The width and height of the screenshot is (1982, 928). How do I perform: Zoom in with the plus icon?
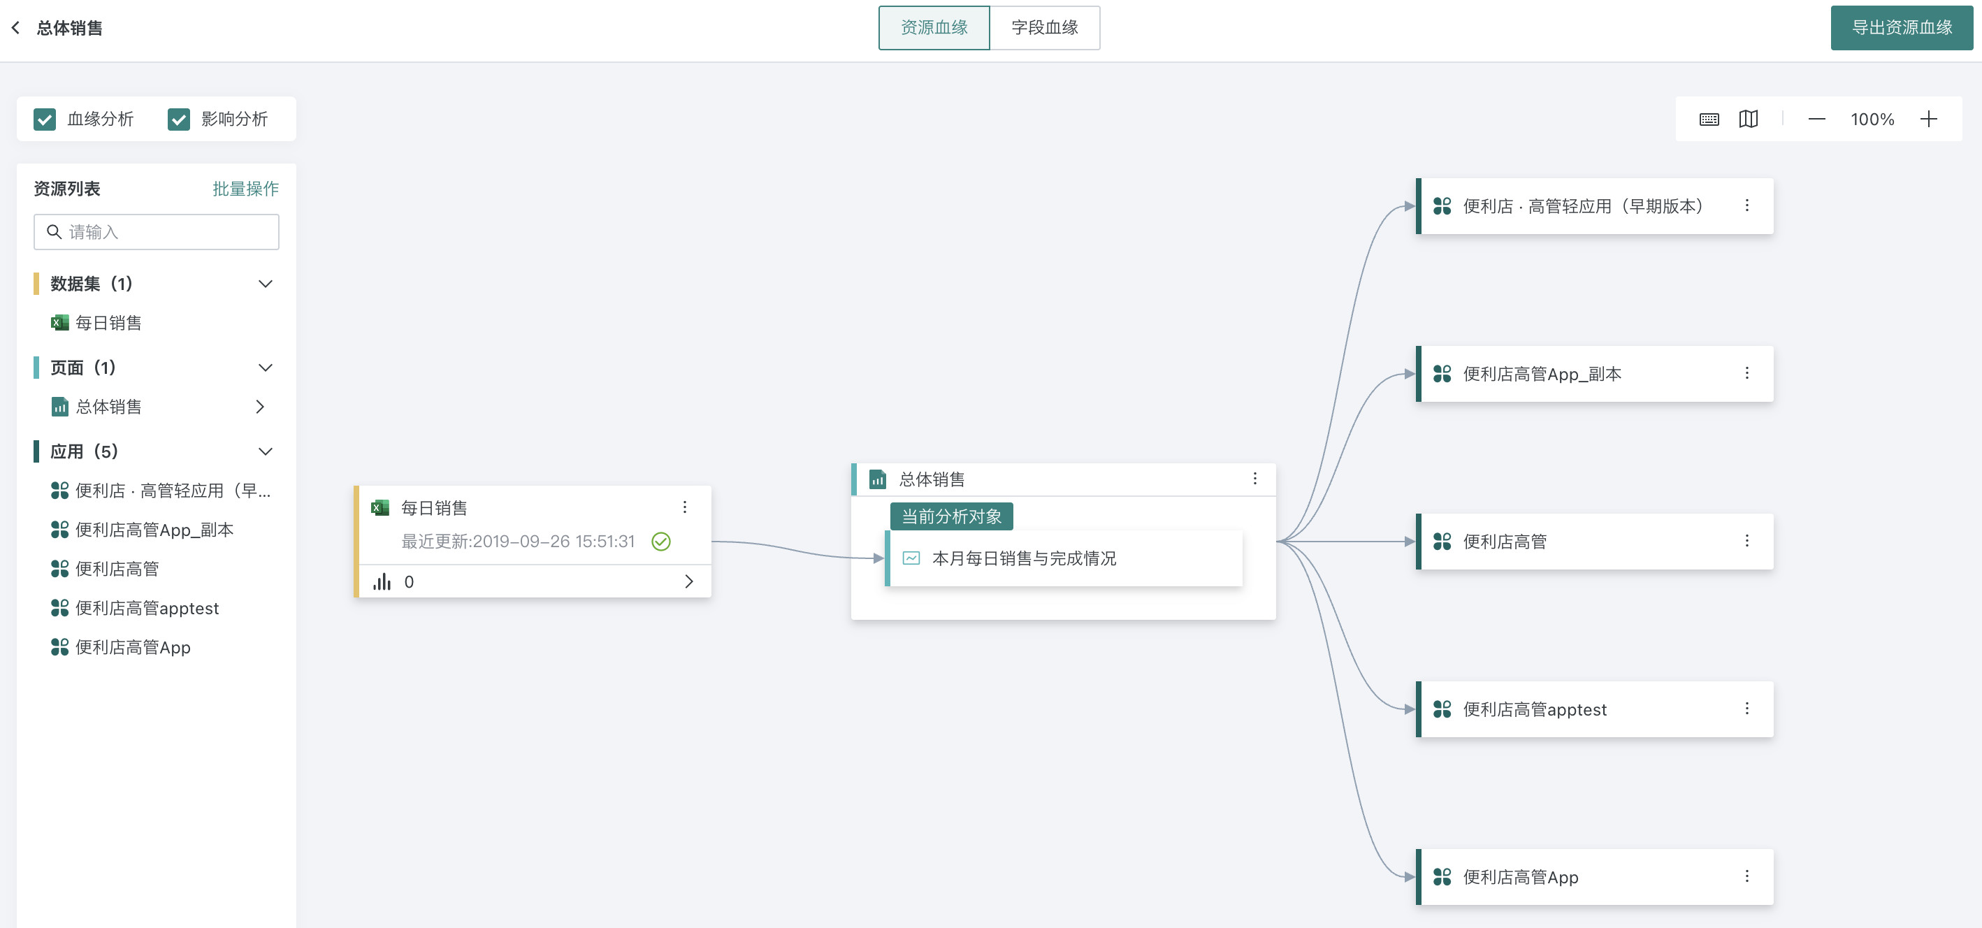1928,119
